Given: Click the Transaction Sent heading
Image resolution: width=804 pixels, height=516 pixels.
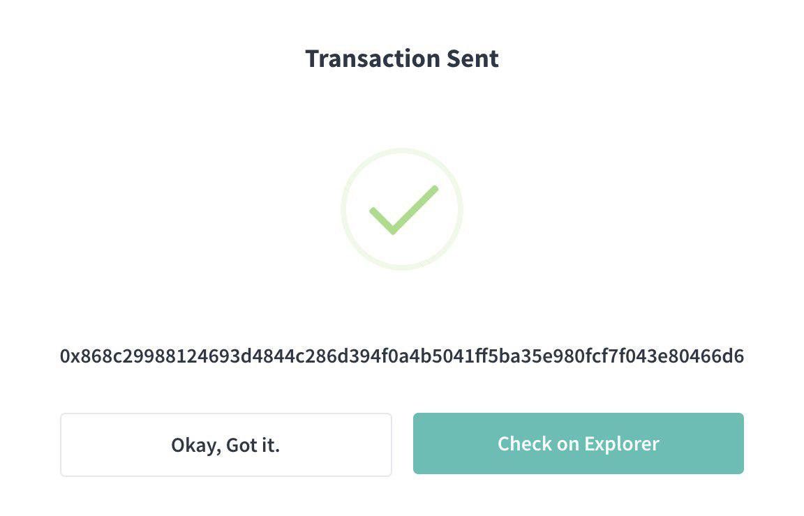Looking at the screenshot, I should pyautogui.click(x=402, y=59).
